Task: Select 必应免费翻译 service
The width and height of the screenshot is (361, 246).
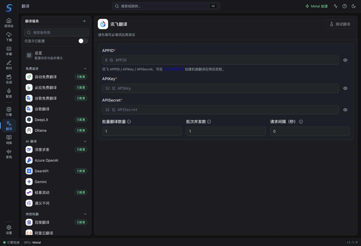Action: [x=56, y=88]
